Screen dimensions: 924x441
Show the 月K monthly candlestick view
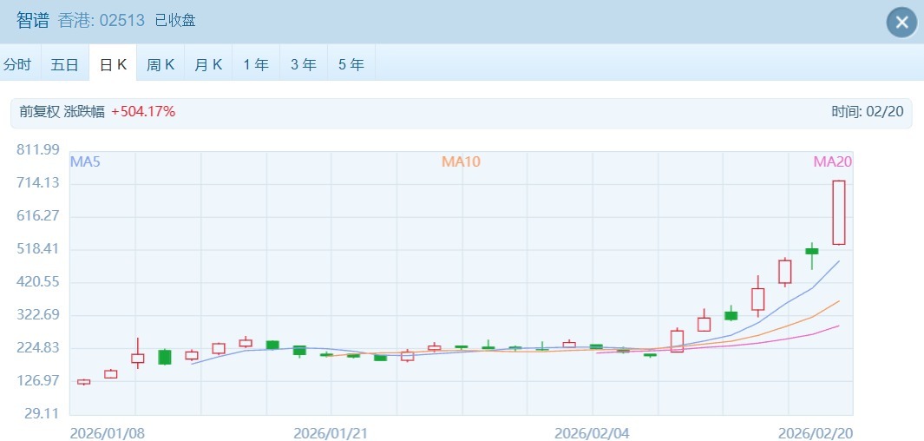click(x=208, y=64)
